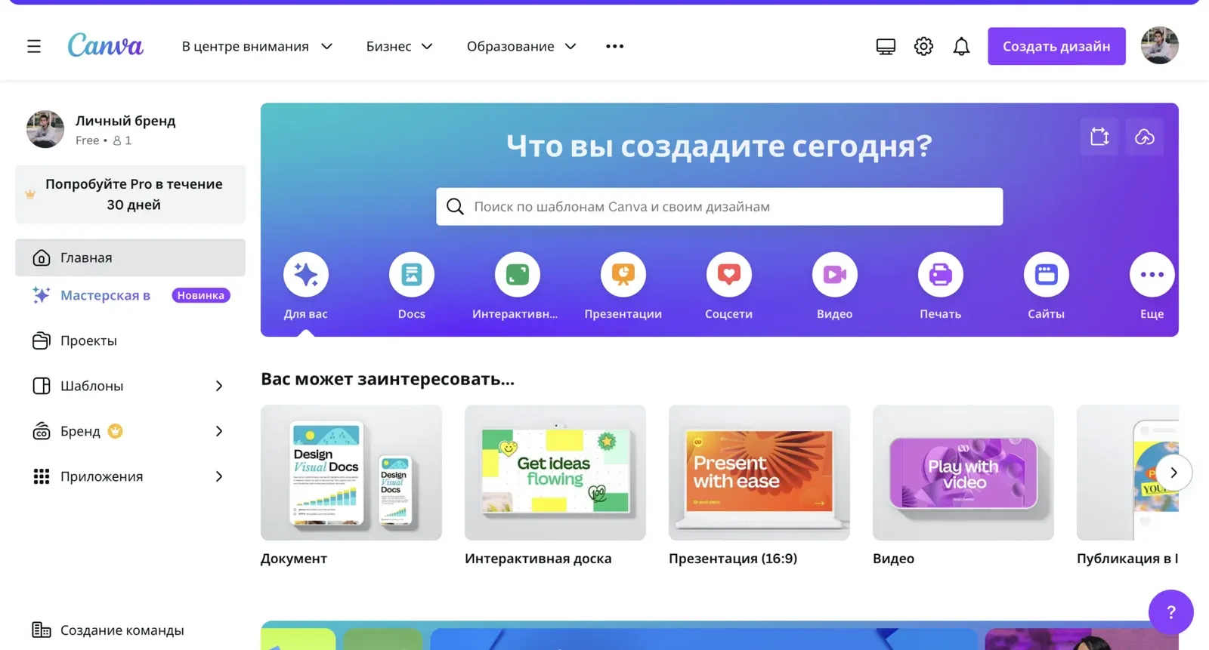The image size is (1209, 650).
Task: Open the Презентация (16:9) thumbnail
Action: [759, 473]
